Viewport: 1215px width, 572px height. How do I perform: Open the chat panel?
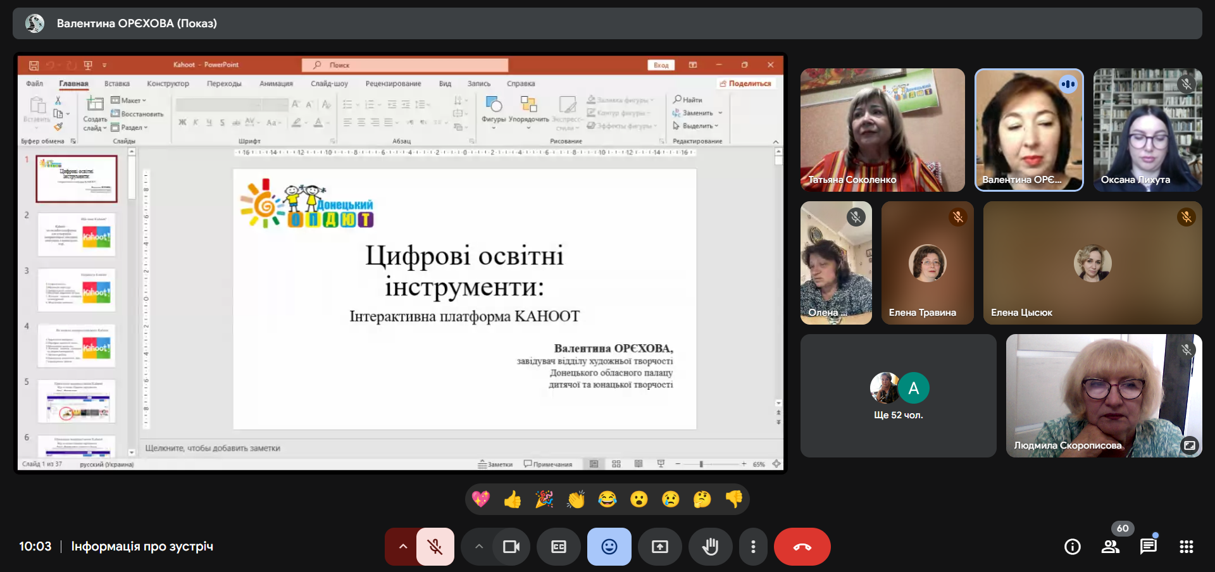click(1149, 547)
